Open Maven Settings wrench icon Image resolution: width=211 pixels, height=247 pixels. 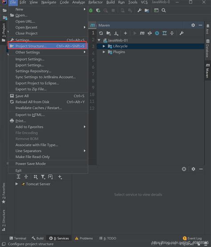[182, 33]
